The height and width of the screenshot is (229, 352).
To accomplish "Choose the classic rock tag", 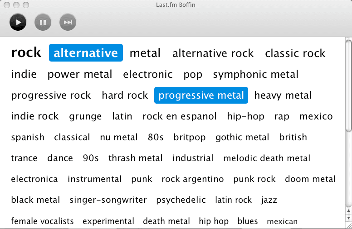I will coord(295,53).
